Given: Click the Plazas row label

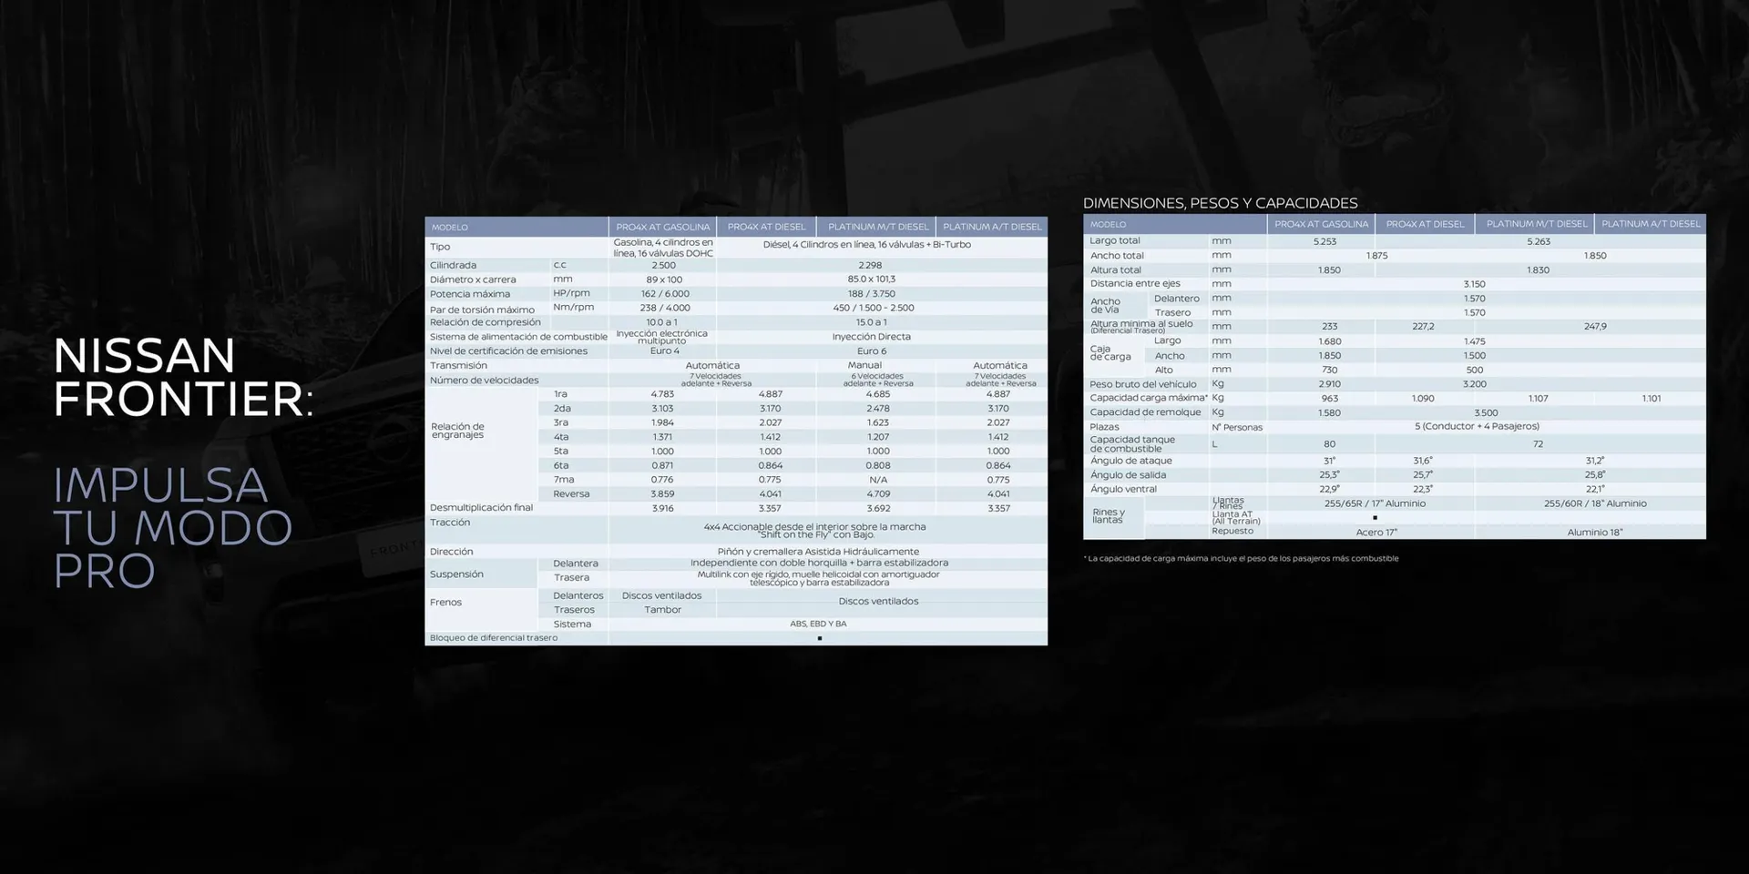Looking at the screenshot, I should pyautogui.click(x=1104, y=427).
